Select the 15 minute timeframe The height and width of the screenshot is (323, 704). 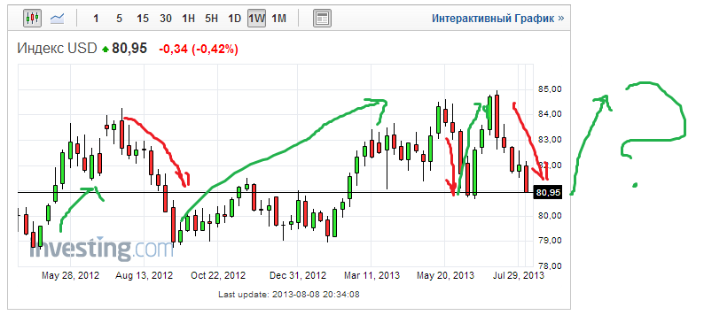coord(143,19)
